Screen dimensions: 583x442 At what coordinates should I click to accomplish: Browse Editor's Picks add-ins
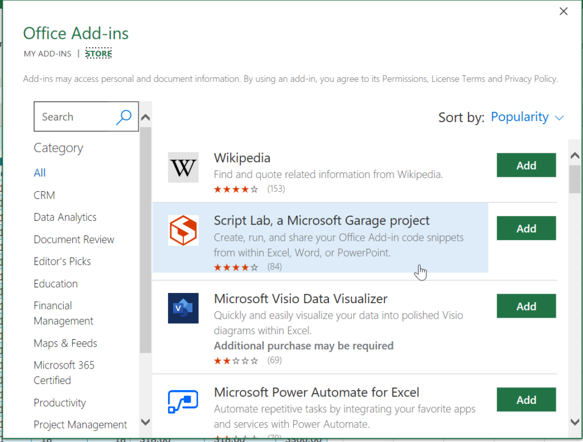(62, 261)
